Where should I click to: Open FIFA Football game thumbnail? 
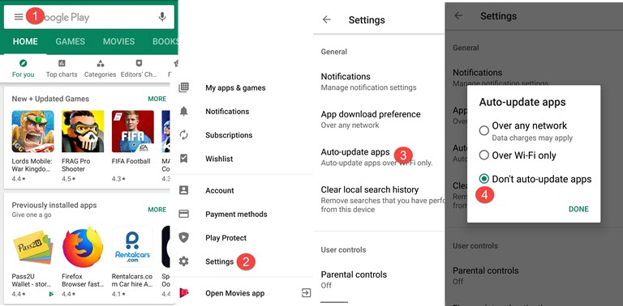point(133,131)
